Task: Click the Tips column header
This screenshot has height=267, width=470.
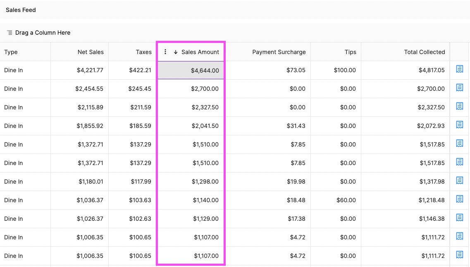Action: 350,52
